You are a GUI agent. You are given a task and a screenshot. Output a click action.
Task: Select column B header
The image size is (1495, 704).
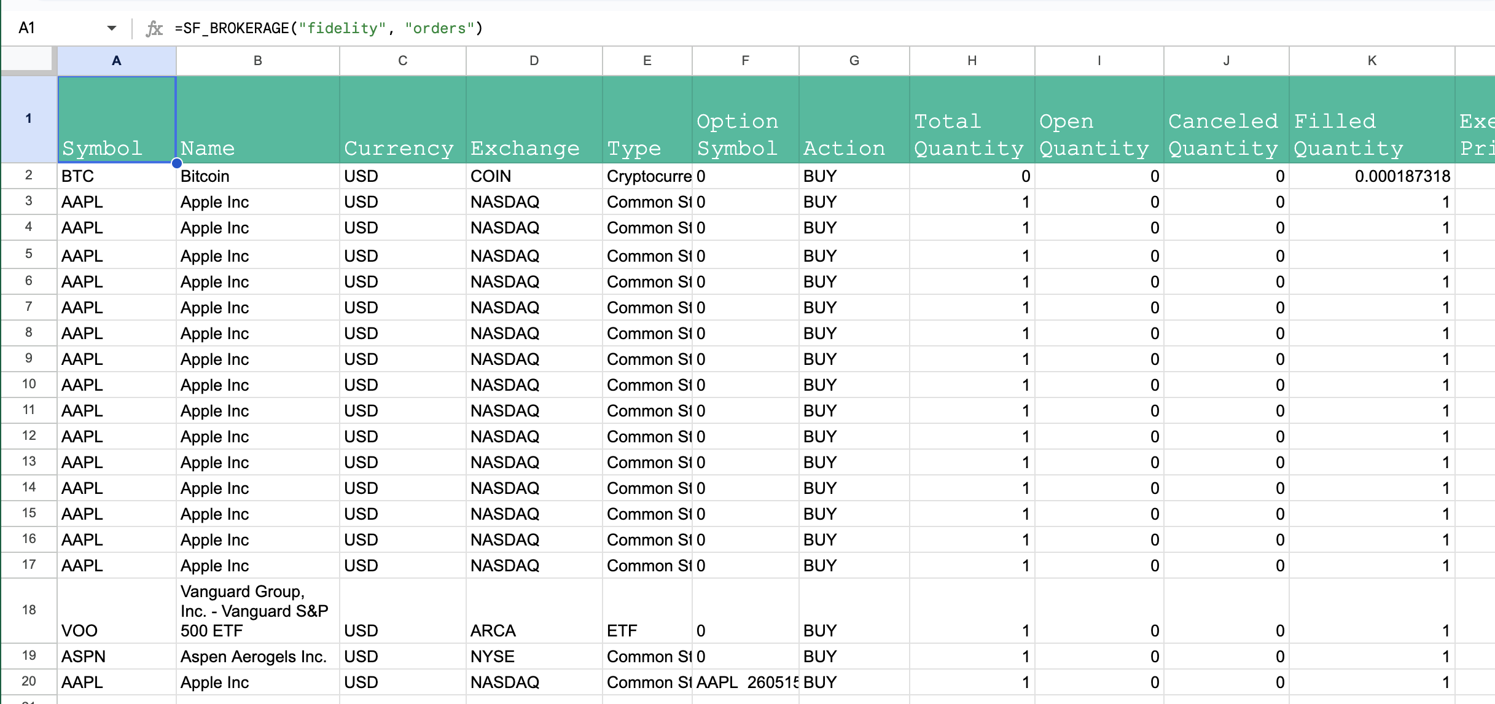point(258,61)
